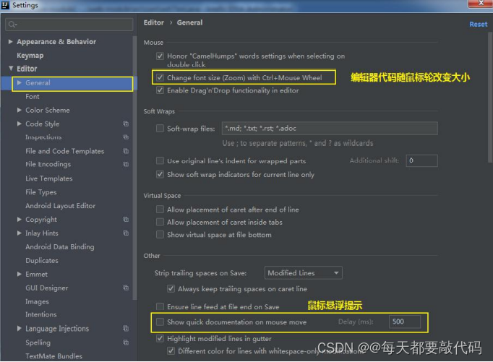Select File Encodings in the tree
The image size is (493, 362).
coord(48,164)
